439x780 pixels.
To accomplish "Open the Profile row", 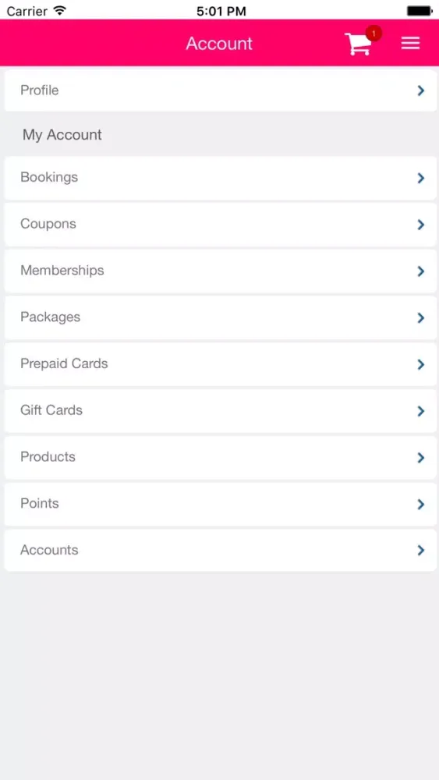I will point(220,90).
